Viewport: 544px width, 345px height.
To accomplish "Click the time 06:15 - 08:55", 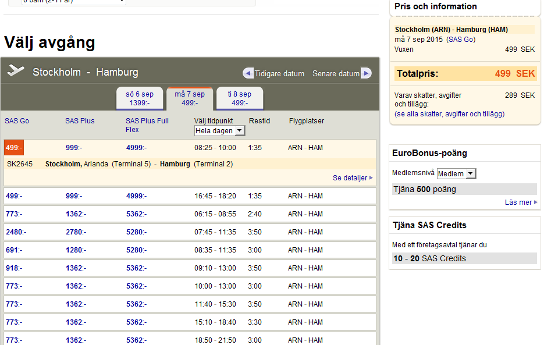I will tap(215, 214).
